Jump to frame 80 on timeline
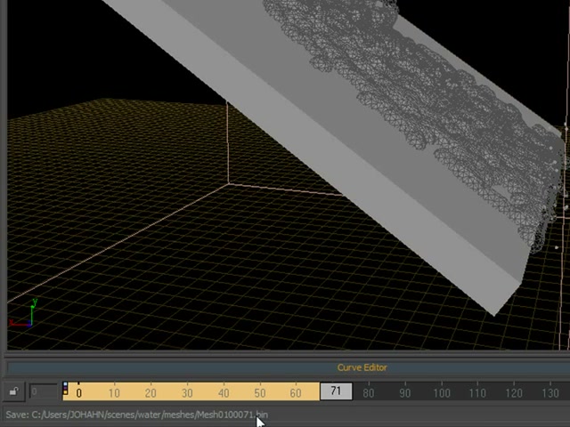This screenshot has height=427, width=570. (368, 393)
